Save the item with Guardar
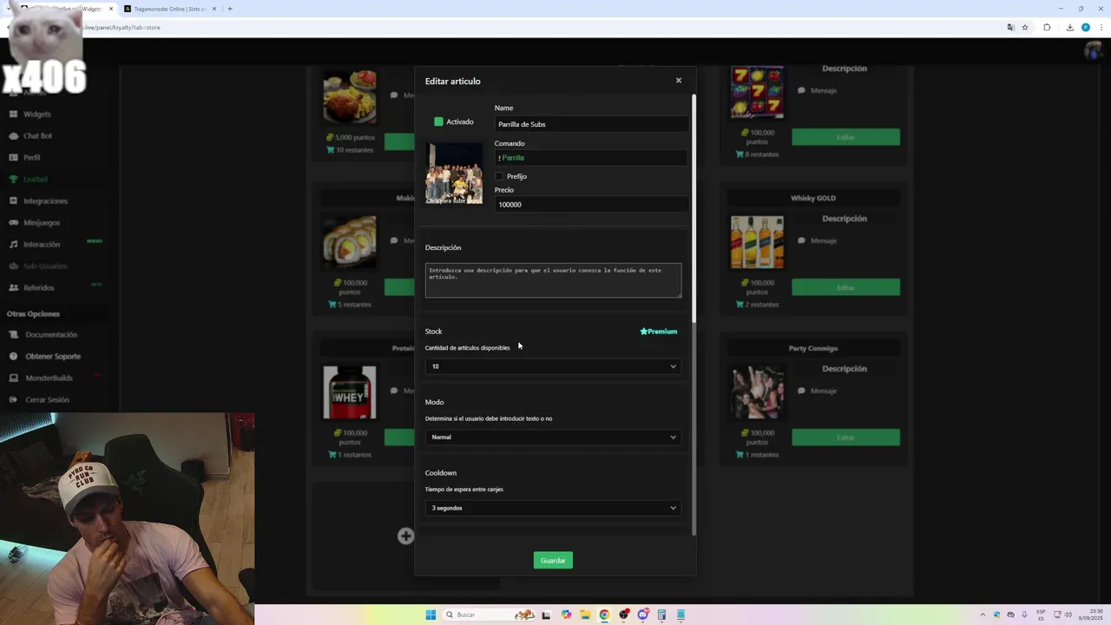The height and width of the screenshot is (625, 1111). pyautogui.click(x=553, y=561)
